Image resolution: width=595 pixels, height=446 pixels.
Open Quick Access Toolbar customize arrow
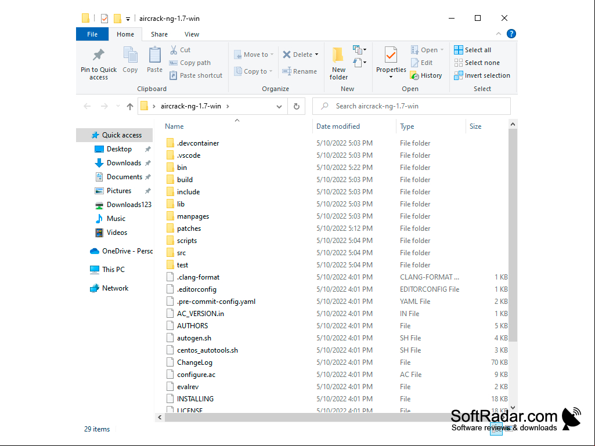128,19
